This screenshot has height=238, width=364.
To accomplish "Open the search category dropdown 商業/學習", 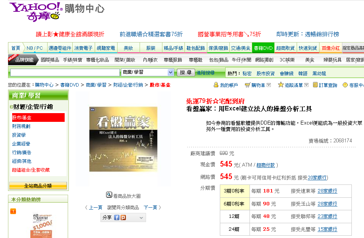I will pos(147,72).
